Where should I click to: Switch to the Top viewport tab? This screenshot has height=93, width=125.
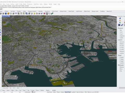[x=10, y=88]
